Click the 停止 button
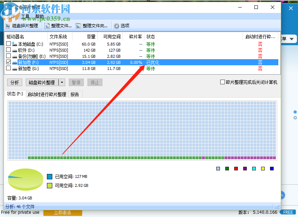Screen dimensions: 298x217 coord(95,82)
